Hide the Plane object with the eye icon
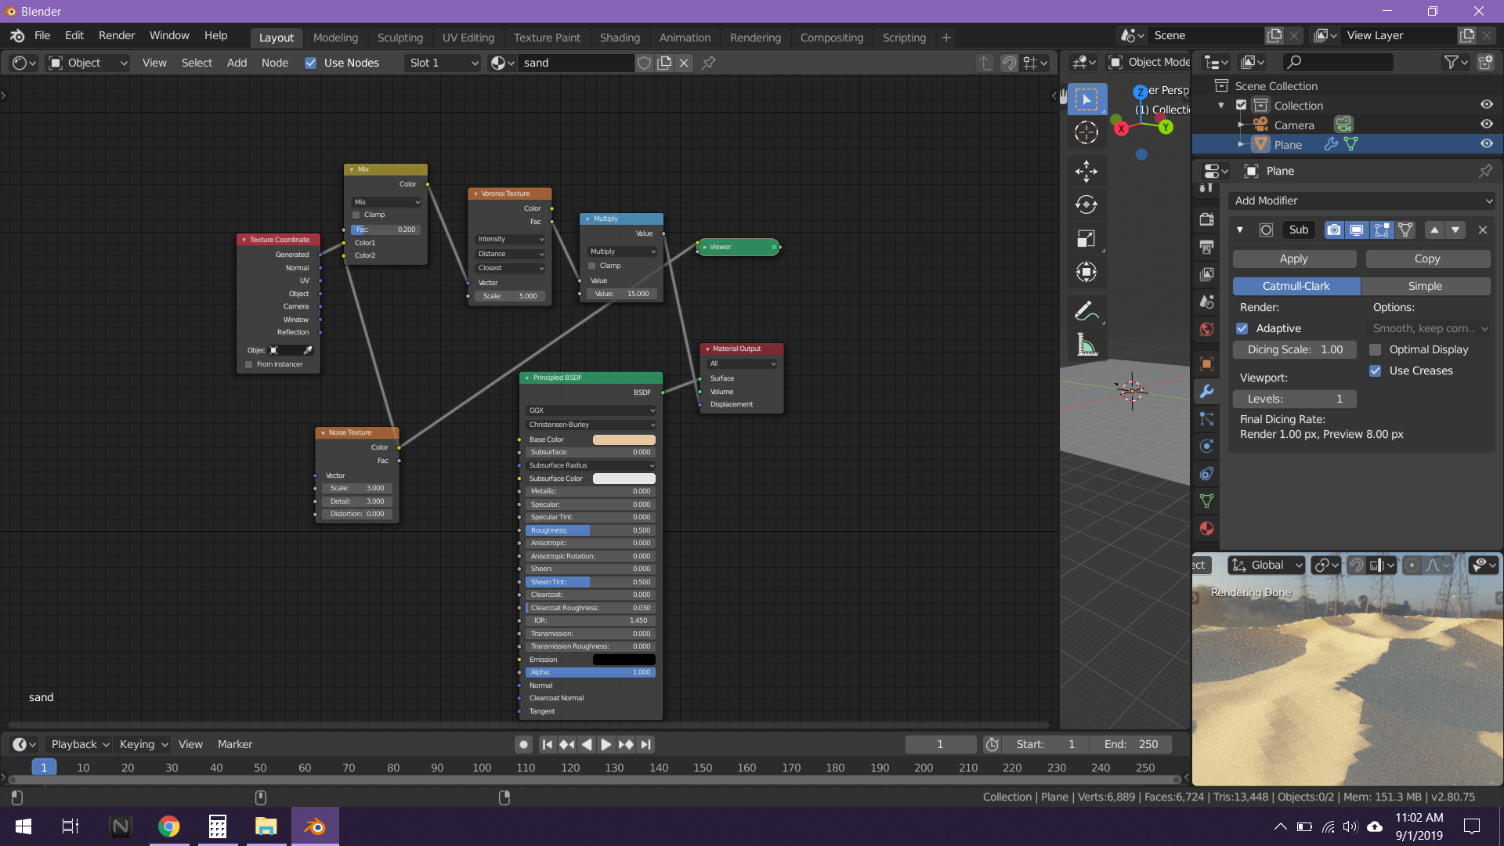Screen dimensions: 1504x846 tap(1486, 144)
